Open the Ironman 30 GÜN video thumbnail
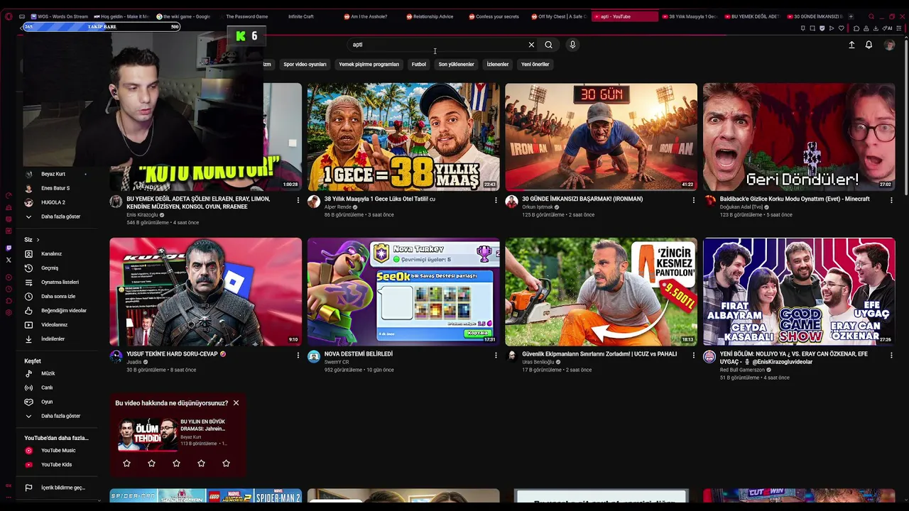Image resolution: width=909 pixels, height=511 pixels. tap(601, 137)
